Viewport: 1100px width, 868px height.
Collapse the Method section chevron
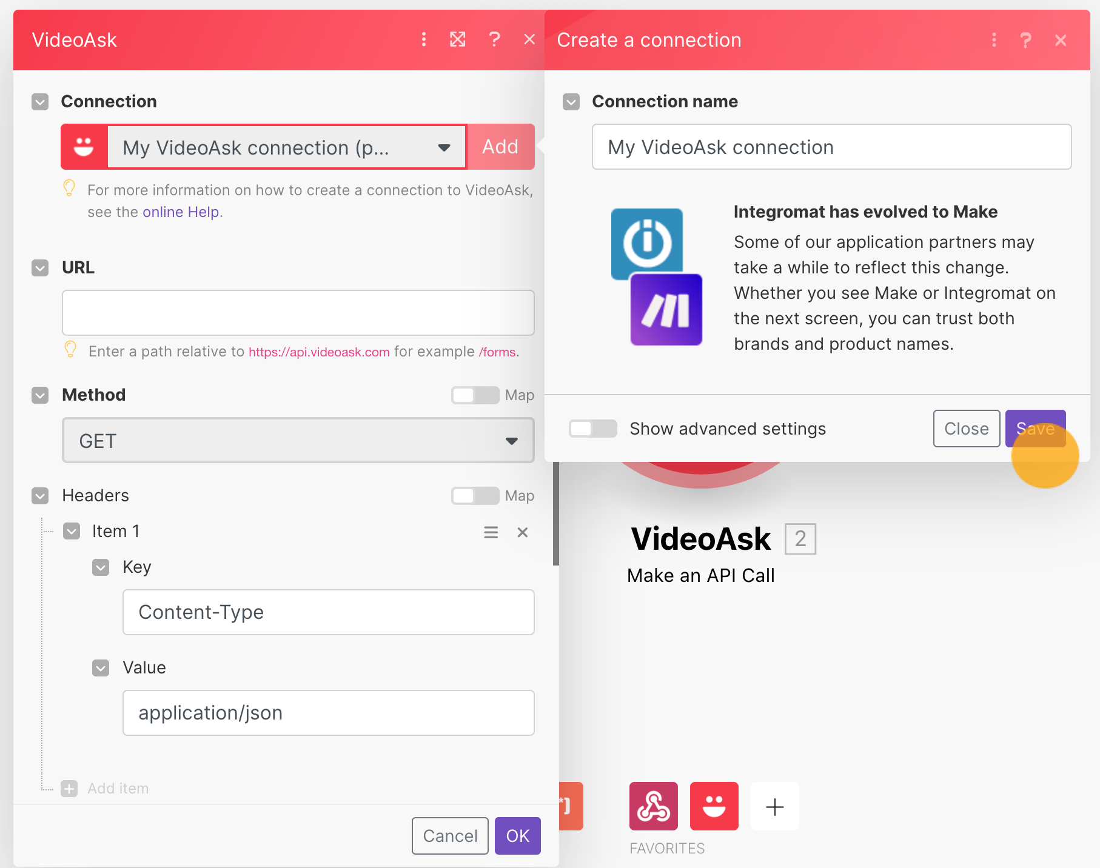40,395
